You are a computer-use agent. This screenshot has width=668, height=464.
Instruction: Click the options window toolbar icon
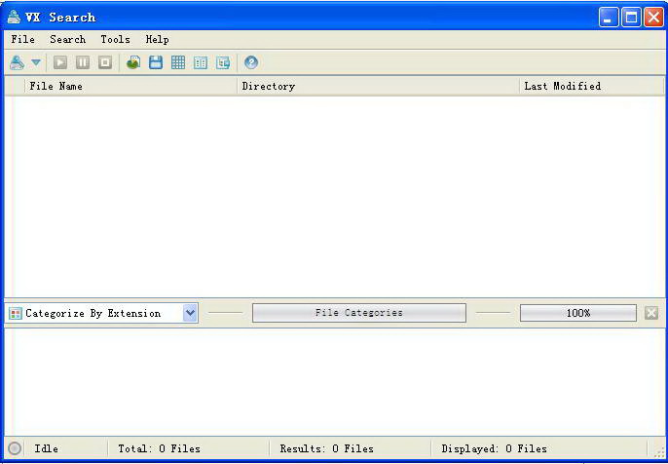pos(223,62)
